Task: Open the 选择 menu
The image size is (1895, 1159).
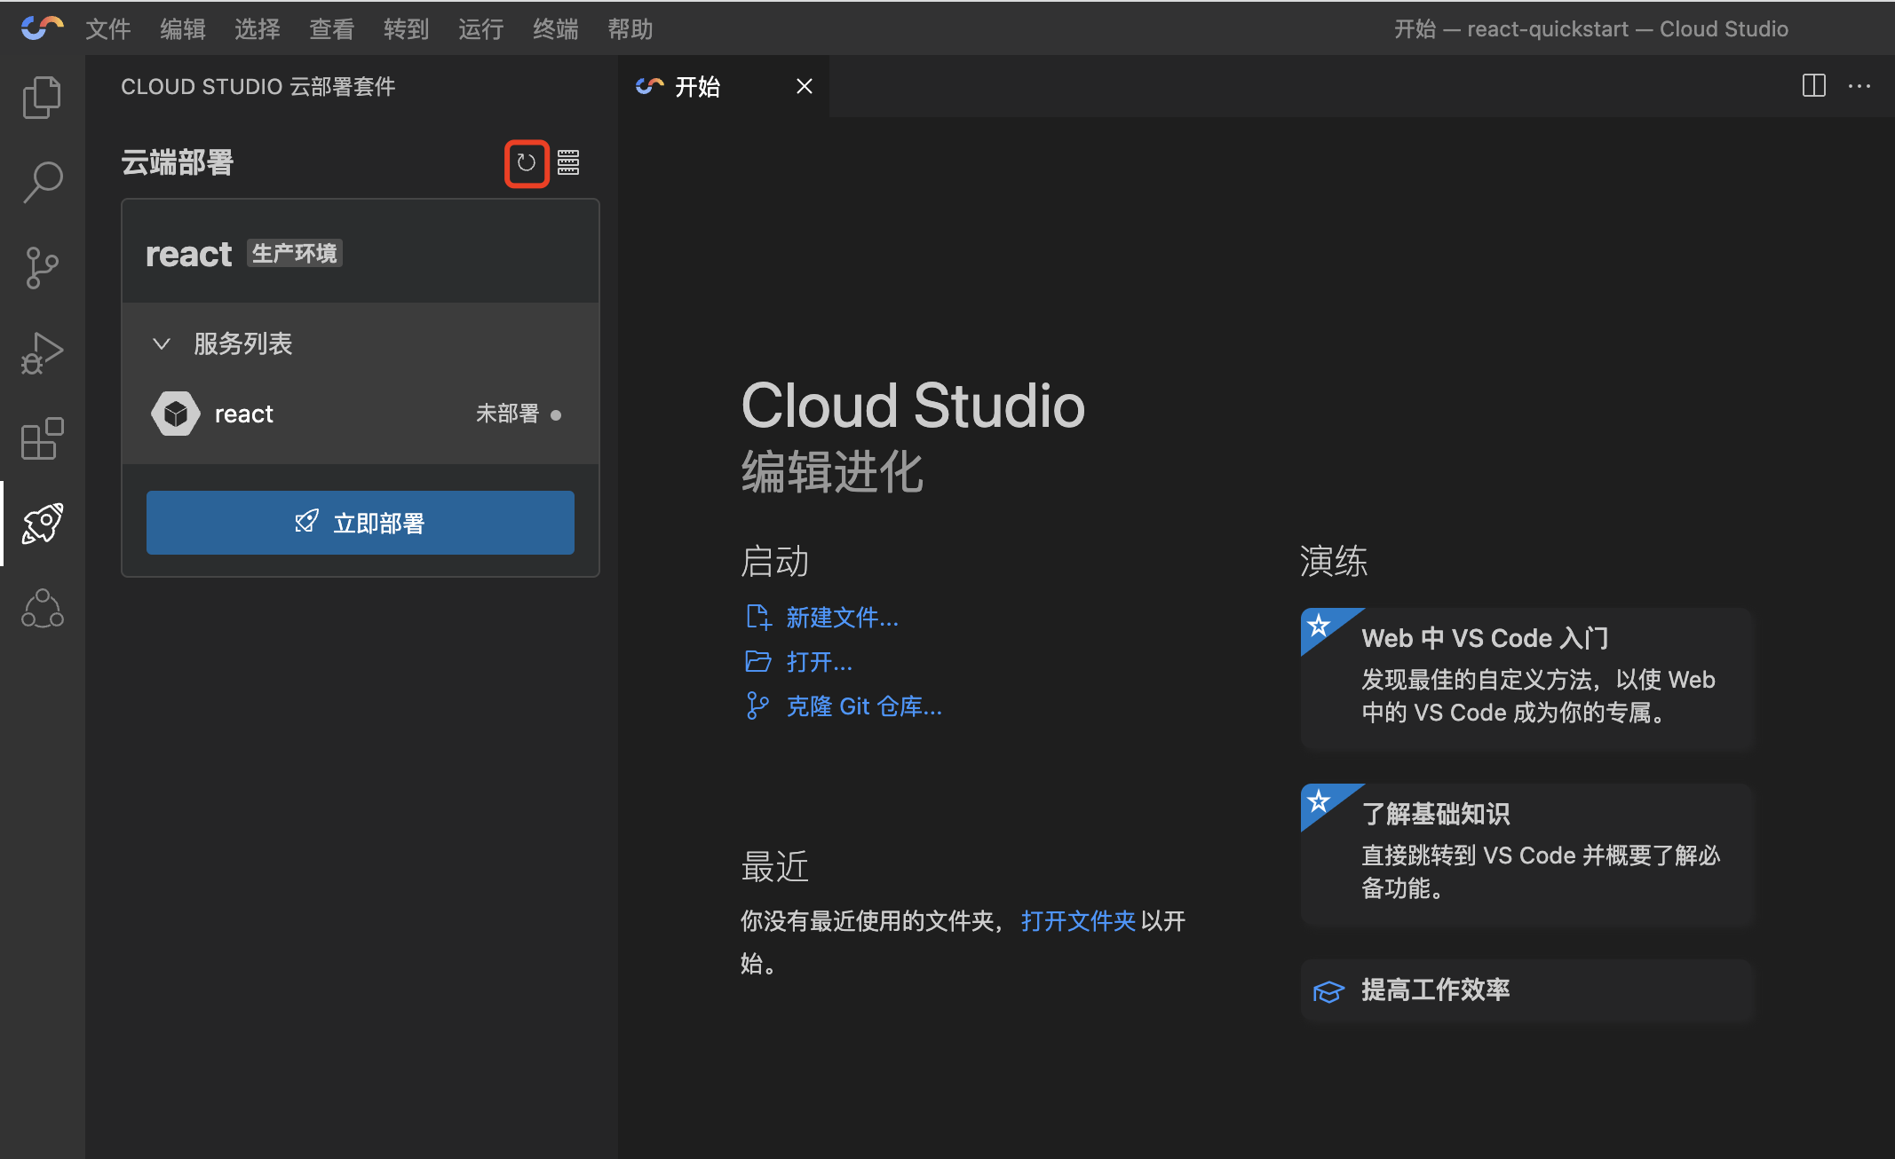Action: pos(258,29)
